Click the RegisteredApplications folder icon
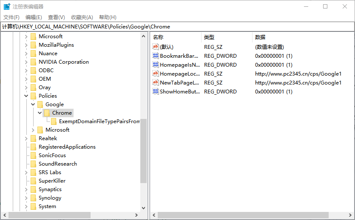355x220 pixels. [x=33, y=147]
